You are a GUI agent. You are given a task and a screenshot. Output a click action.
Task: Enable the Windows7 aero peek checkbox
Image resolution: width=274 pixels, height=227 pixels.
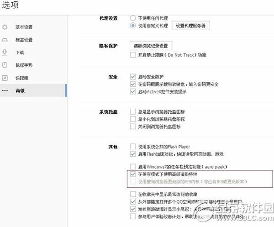click(133, 167)
